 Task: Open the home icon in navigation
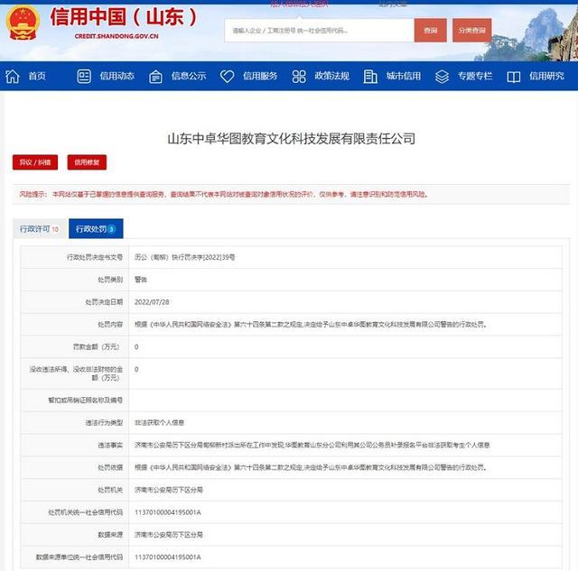tap(12, 76)
